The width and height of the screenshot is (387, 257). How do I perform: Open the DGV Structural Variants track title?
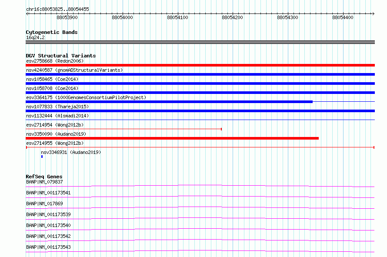click(61, 56)
